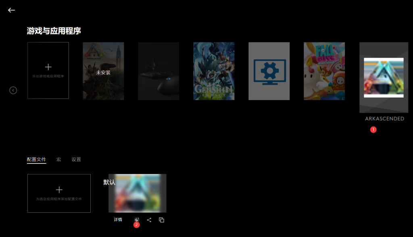Go back using the top-left arrow
This screenshot has width=413, height=237.
[11, 10]
